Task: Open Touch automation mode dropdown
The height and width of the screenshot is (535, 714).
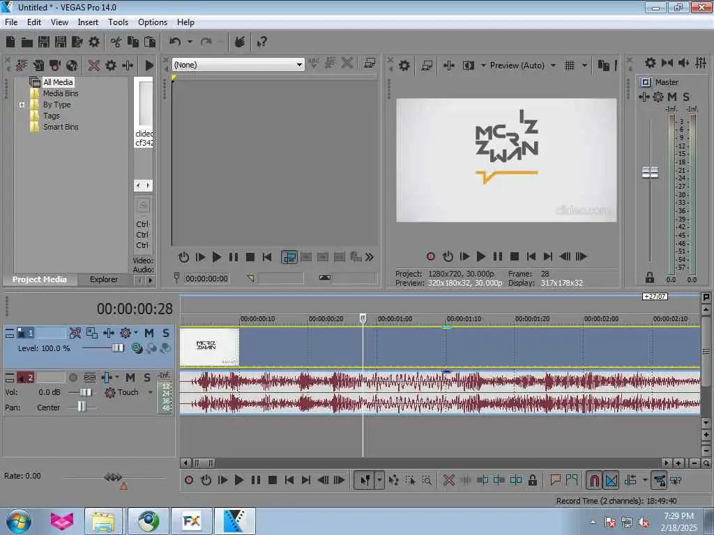Action: [151, 392]
